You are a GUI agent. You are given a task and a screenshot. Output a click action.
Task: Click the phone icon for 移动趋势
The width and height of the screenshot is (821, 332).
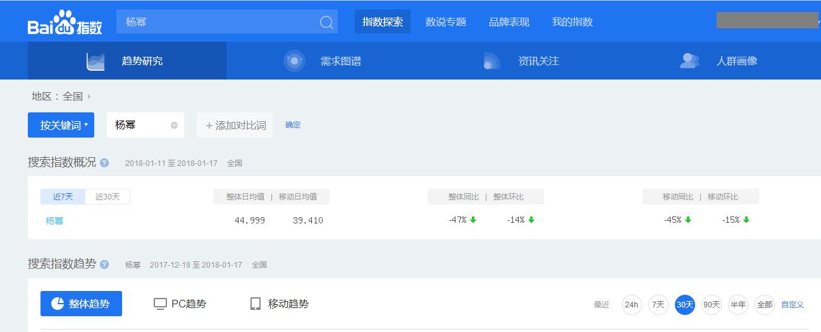pyautogui.click(x=256, y=304)
